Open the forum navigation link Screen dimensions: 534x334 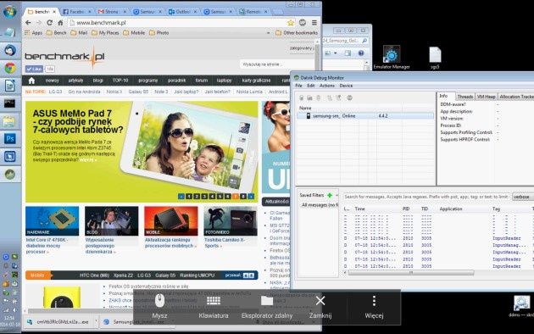[x=201, y=81]
